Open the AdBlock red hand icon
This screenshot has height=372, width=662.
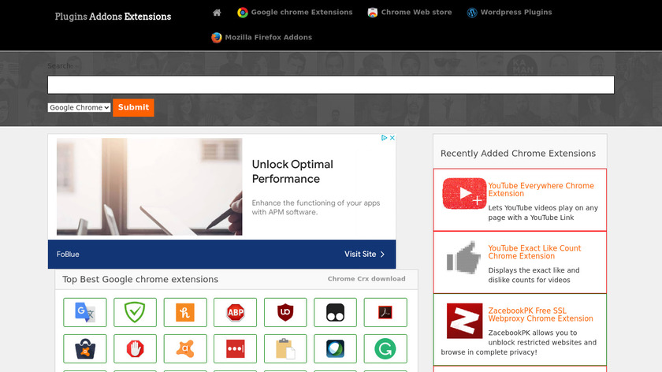coord(135,349)
